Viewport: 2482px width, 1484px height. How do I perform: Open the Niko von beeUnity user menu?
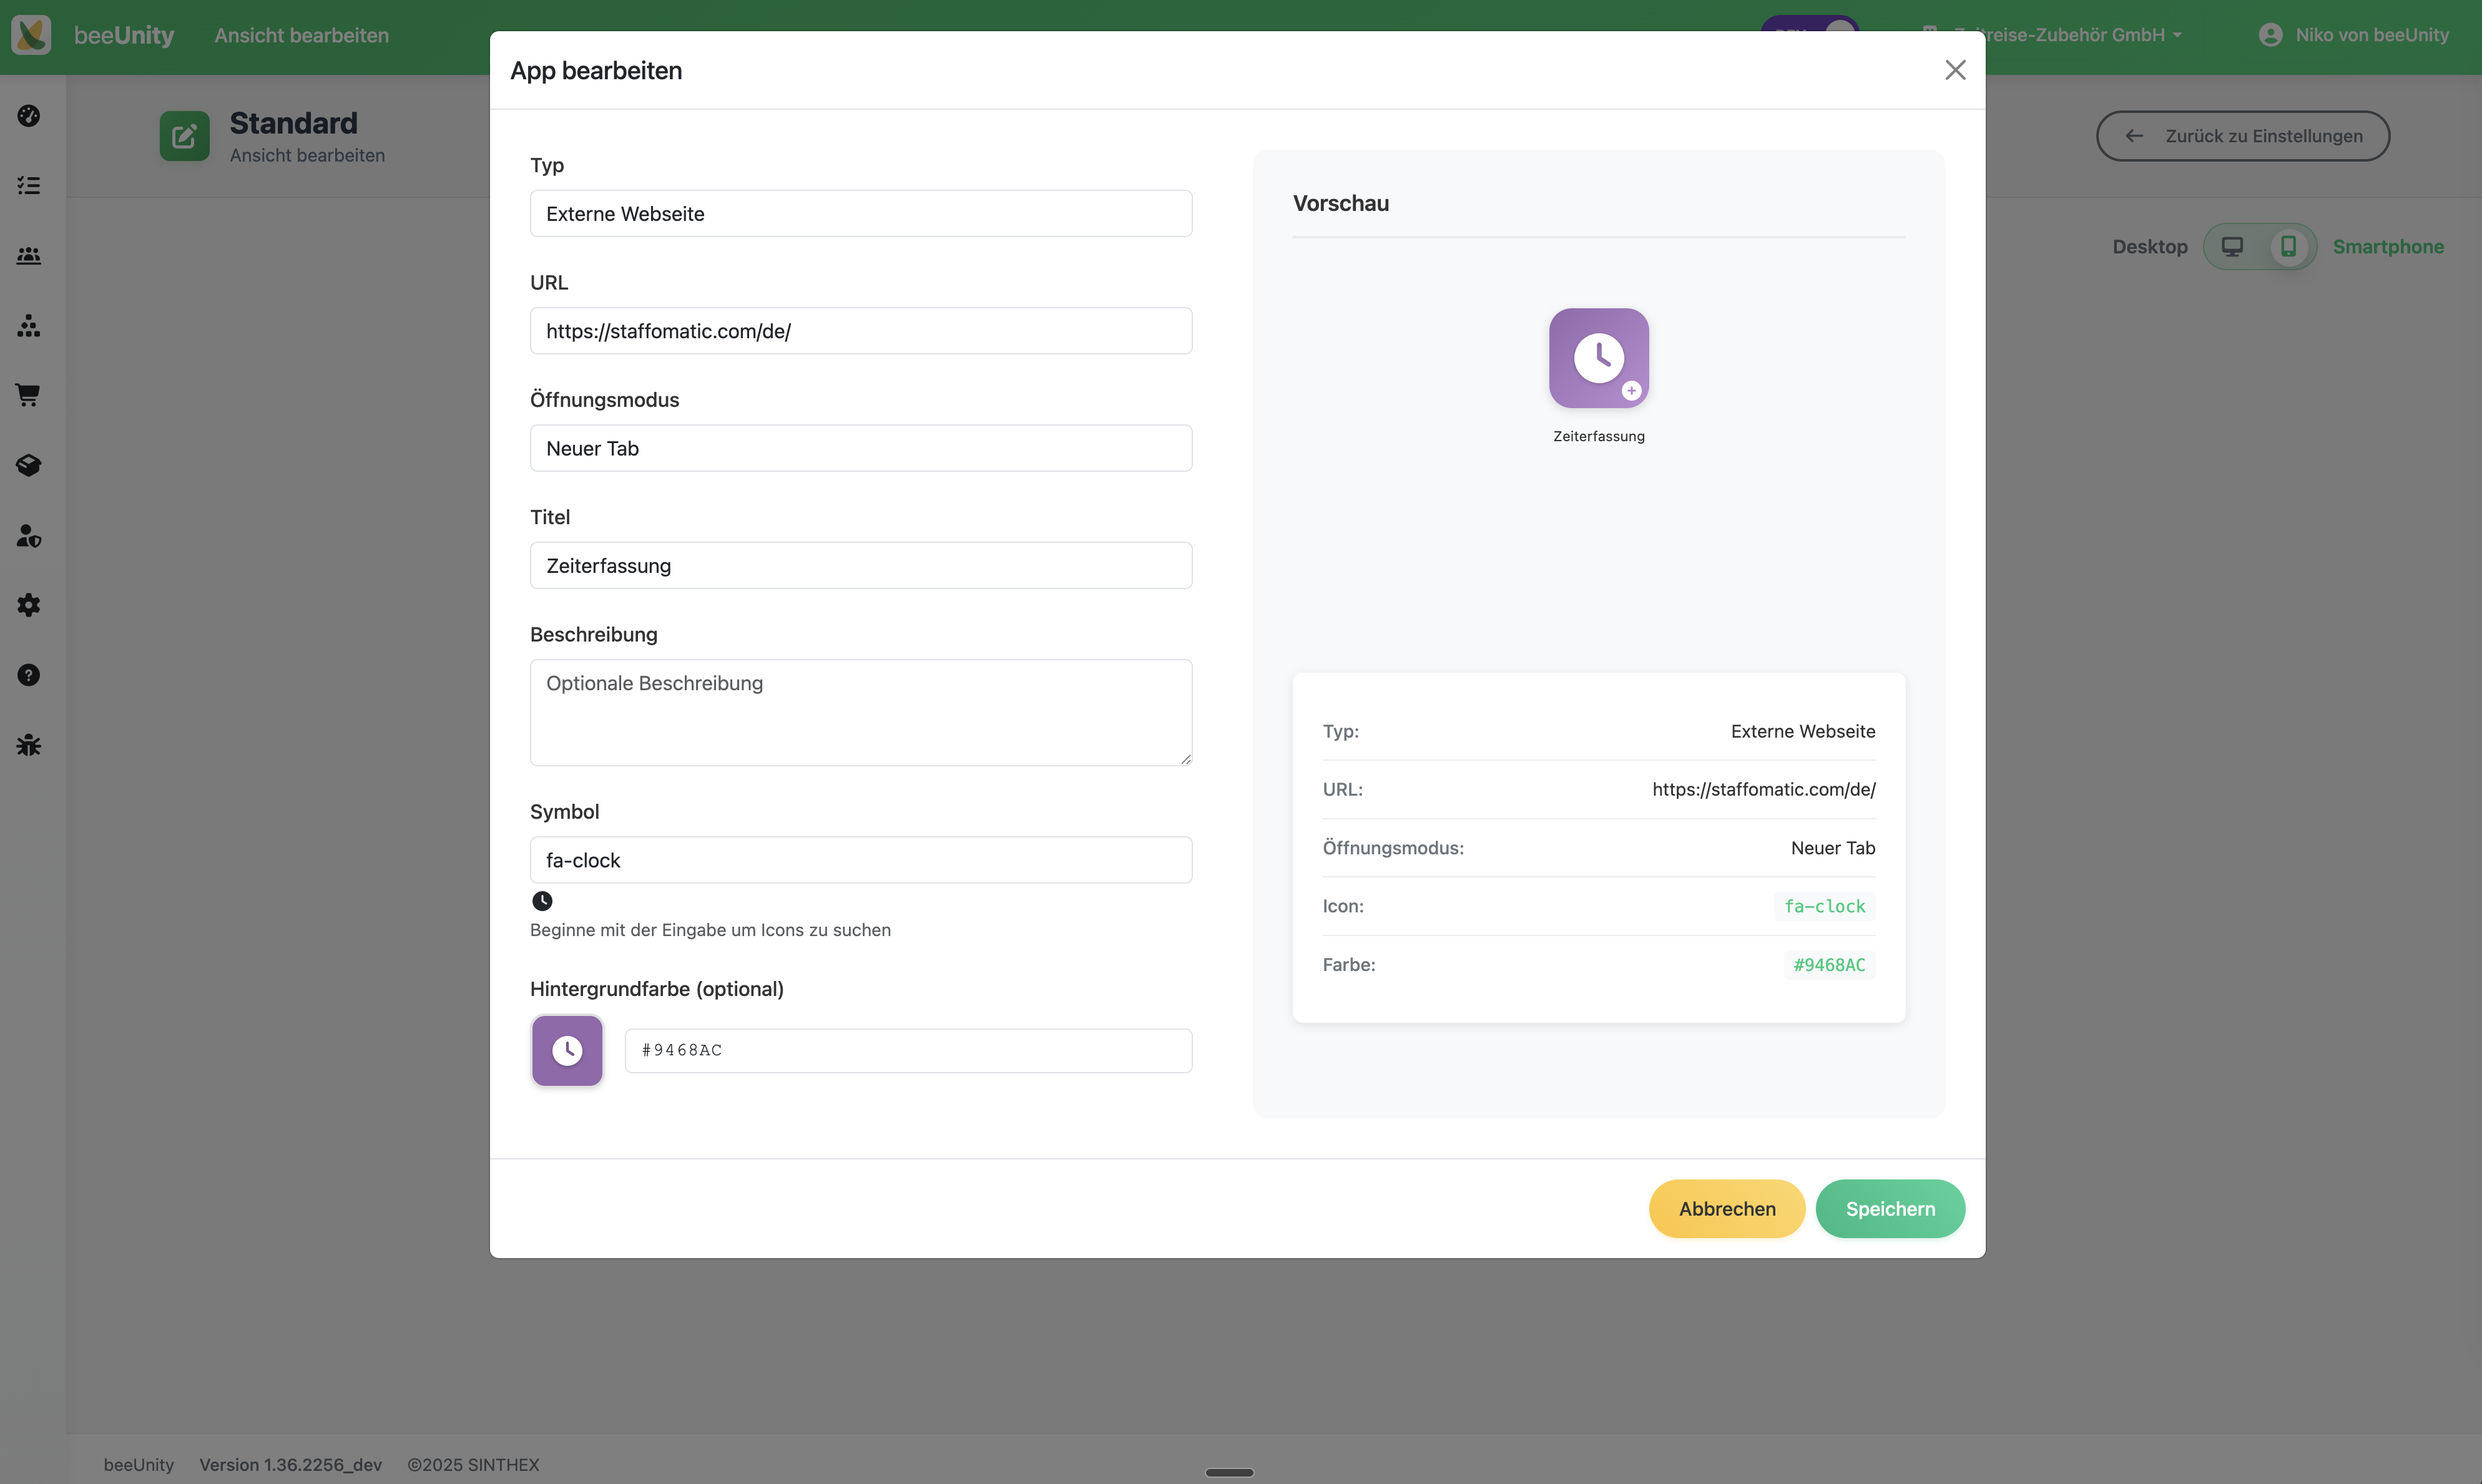2354,35
